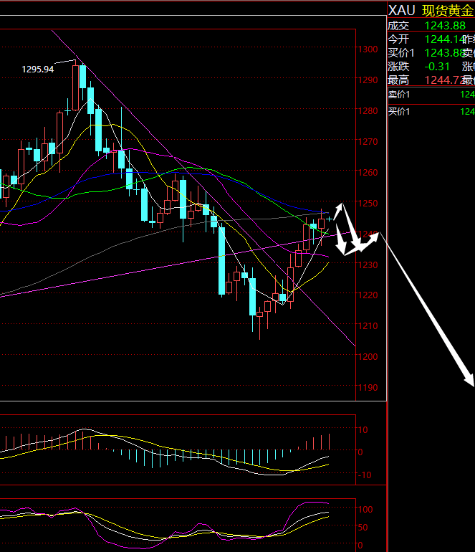Click the 1290 price axis label

pyautogui.click(x=368, y=80)
